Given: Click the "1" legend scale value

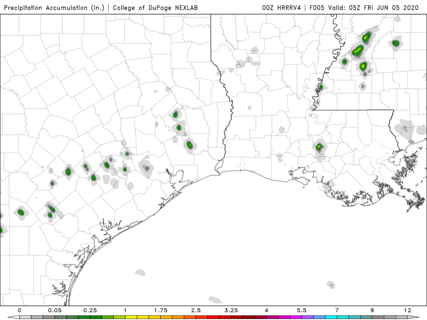Looking at the screenshot, I should coord(125,310).
